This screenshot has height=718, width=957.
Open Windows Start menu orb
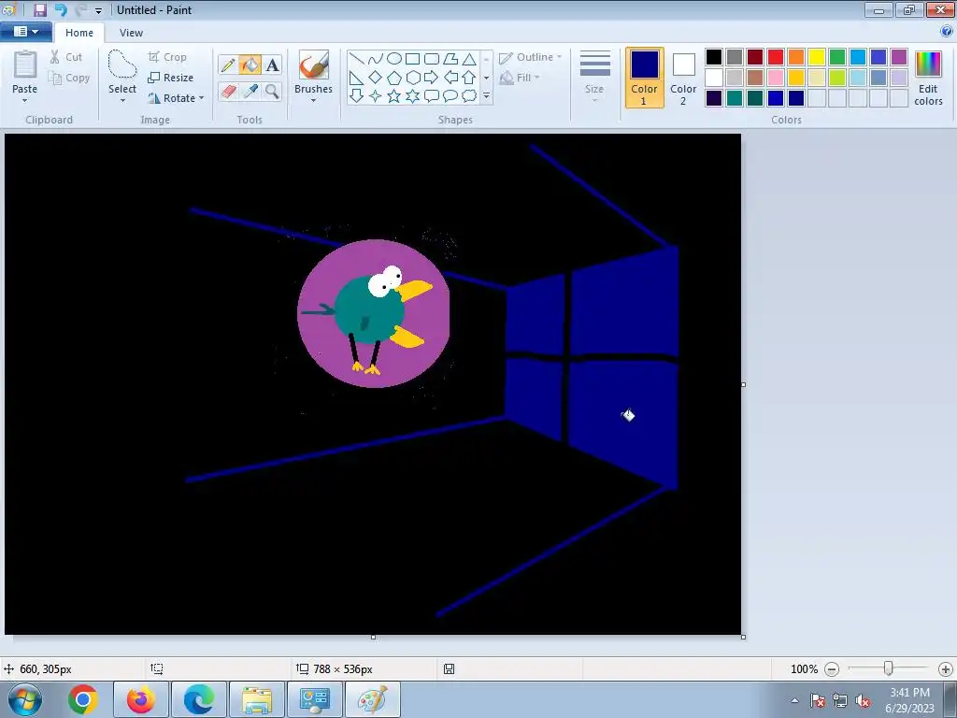click(25, 699)
